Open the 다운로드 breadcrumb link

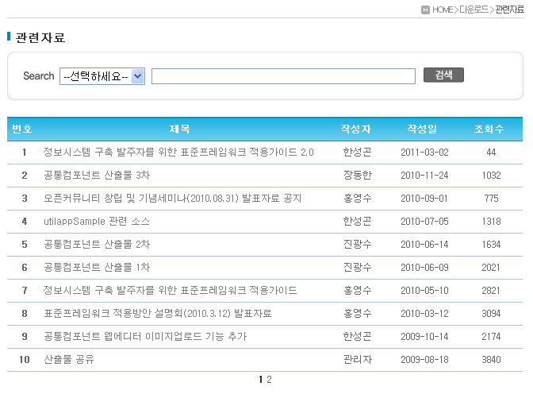tap(474, 10)
